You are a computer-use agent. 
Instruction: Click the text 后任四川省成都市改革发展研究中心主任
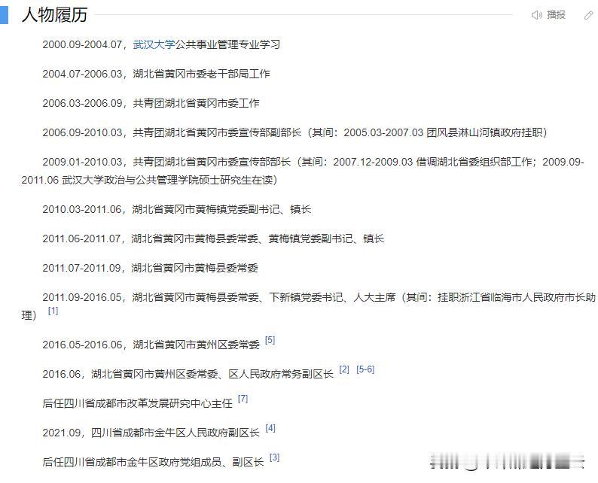pyautogui.click(x=138, y=403)
